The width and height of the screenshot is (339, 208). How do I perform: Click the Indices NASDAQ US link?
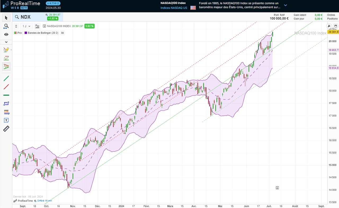174,8
